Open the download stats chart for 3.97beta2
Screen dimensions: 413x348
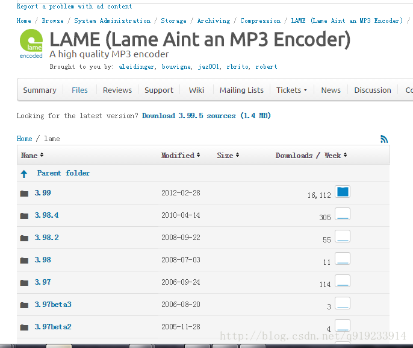[x=343, y=325]
